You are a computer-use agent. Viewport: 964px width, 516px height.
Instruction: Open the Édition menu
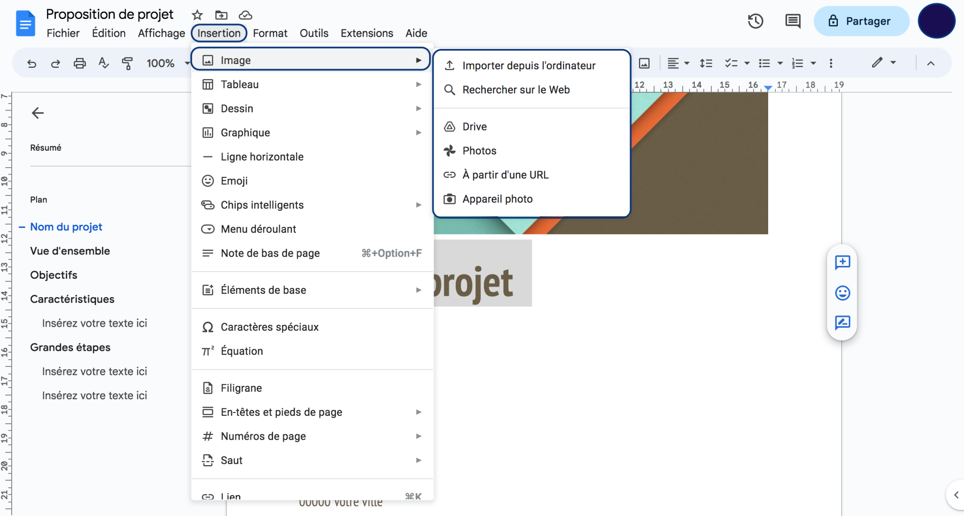tap(109, 33)
